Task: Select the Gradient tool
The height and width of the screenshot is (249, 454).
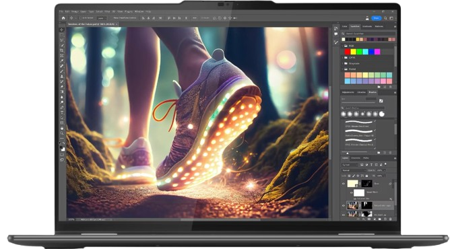Action: coord(62,92)
